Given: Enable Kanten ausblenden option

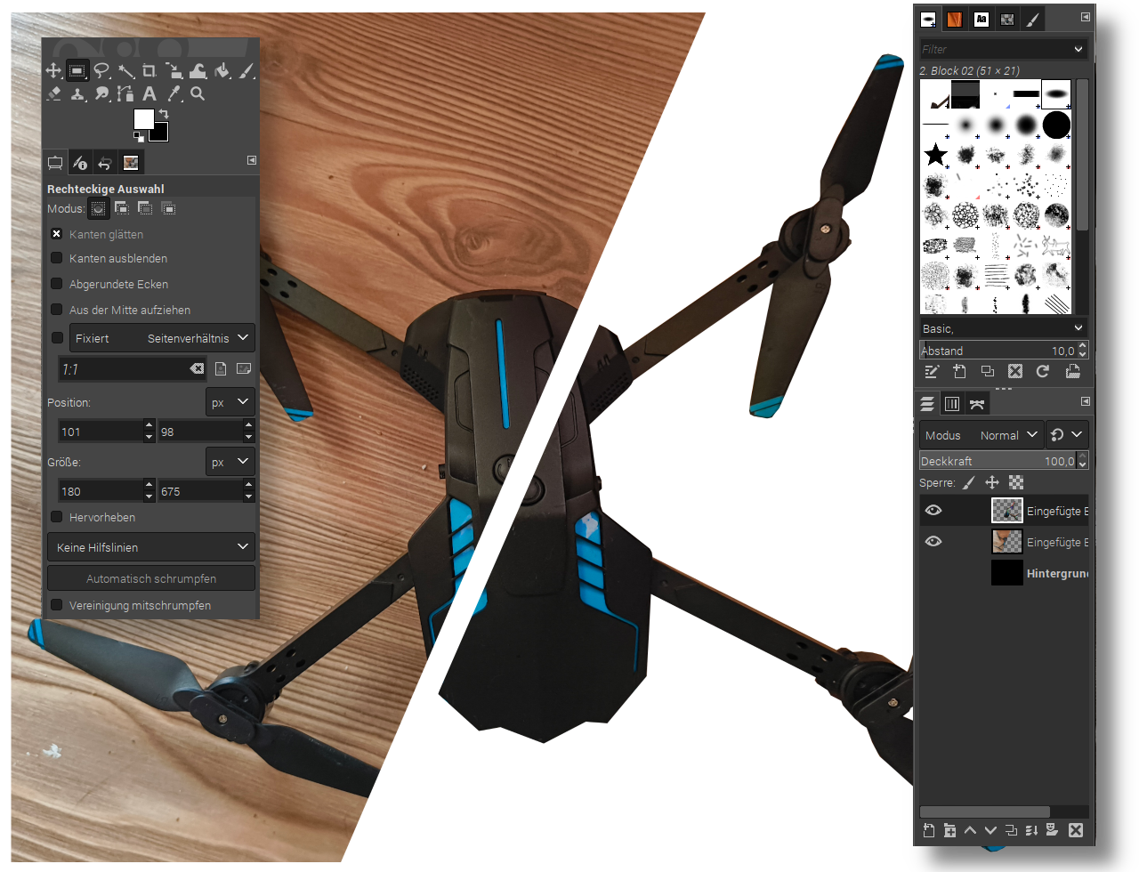Looking at the screenshot, I should click(x=57, y=258).
